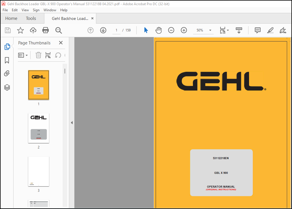Viewport: 292px width, 209px height.
Task: Select the Highlight text tool
Action: (x=270, y=30)
